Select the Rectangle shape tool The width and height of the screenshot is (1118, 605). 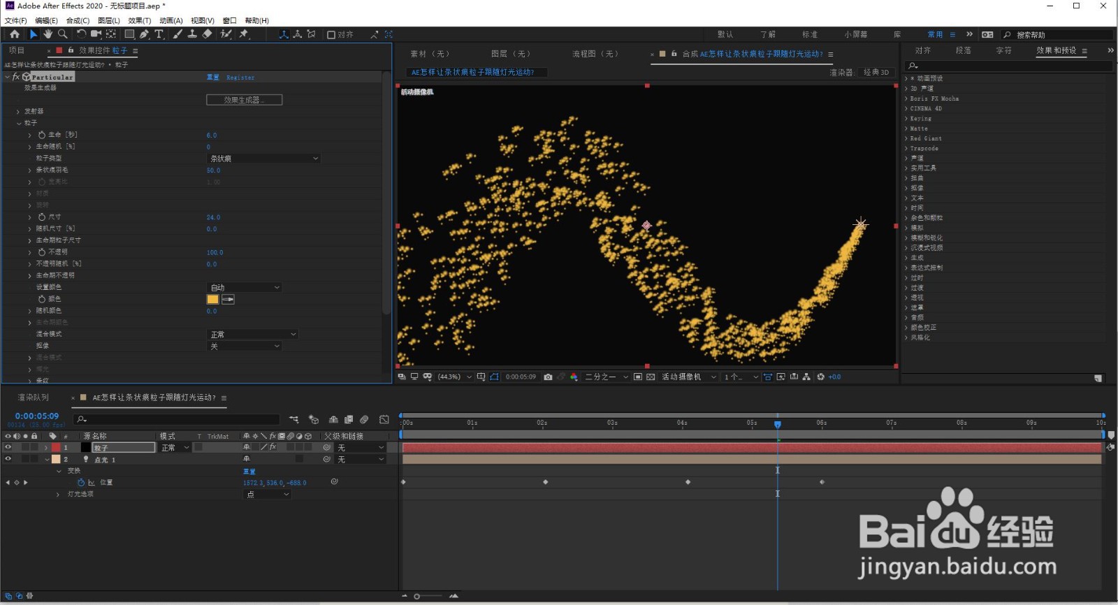coord(129,34)
